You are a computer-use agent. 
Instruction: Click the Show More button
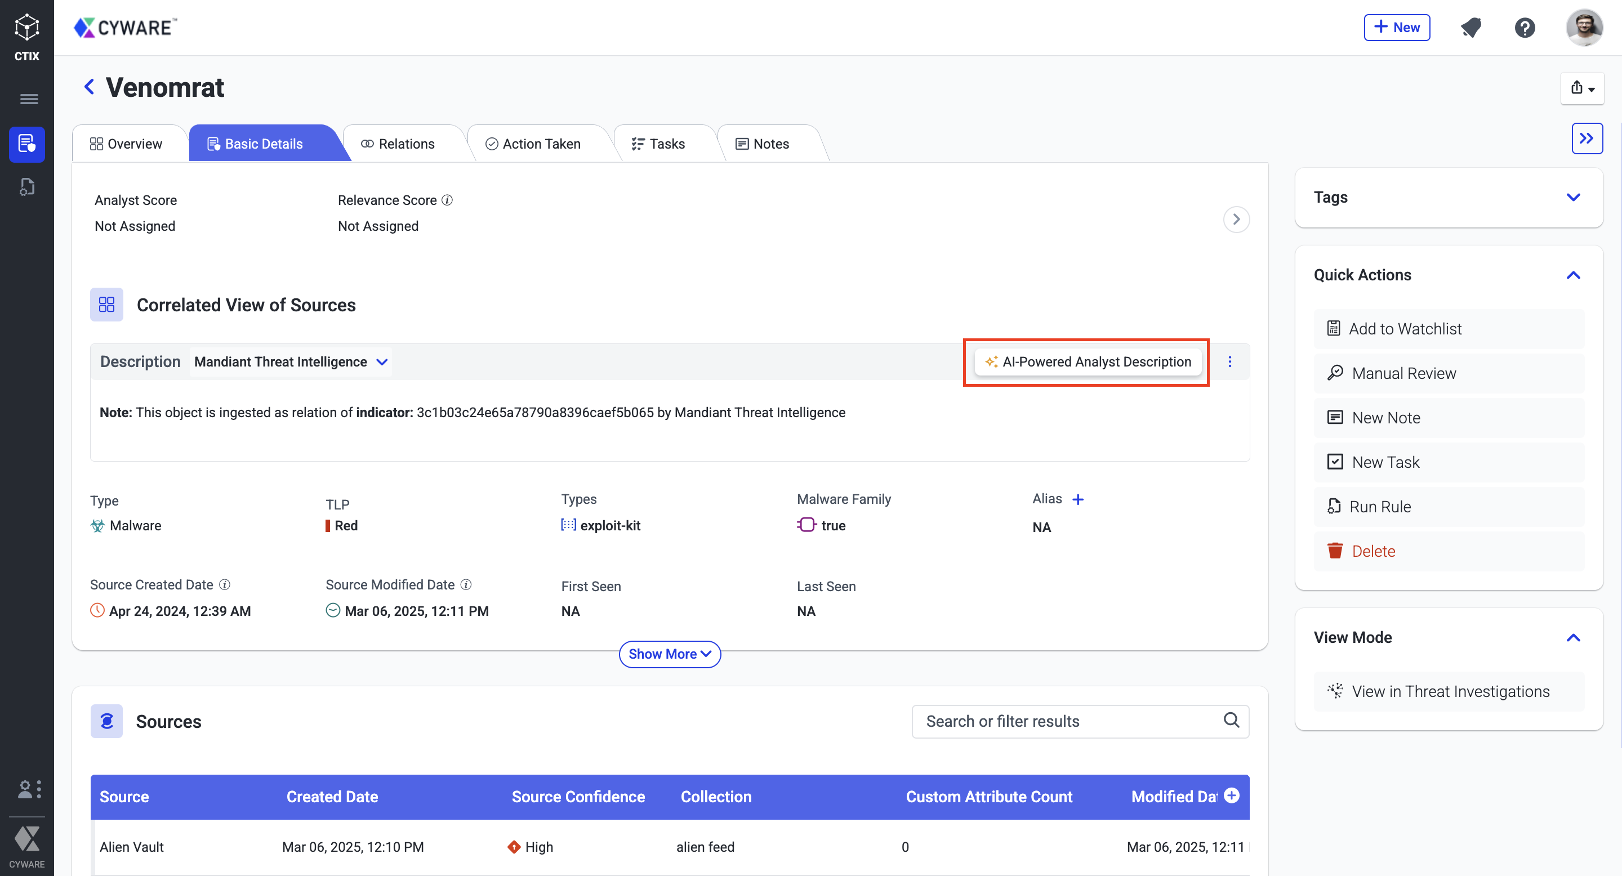point(669,654)
